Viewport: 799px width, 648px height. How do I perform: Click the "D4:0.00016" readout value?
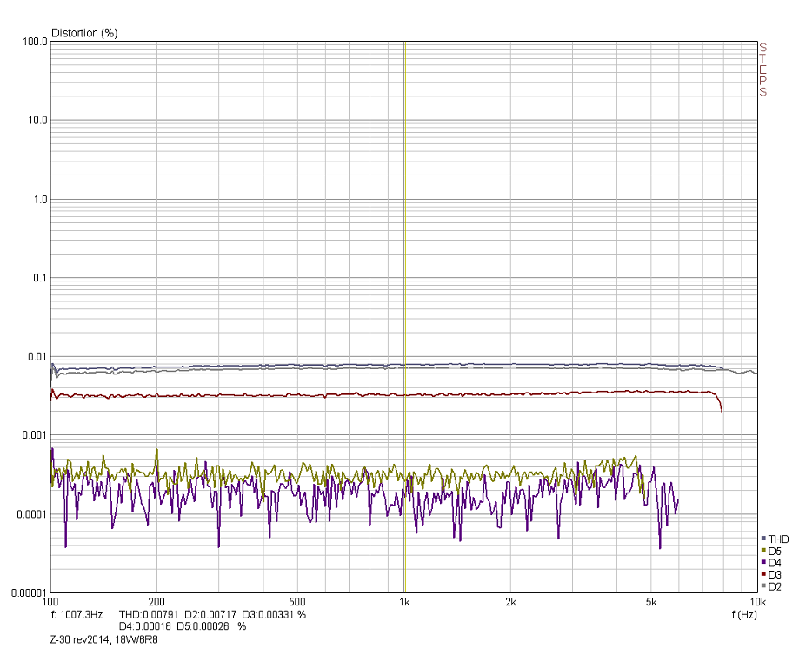pos(144,626)
